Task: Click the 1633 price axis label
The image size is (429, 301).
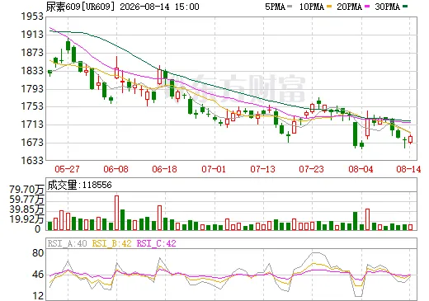Action: (x=32, y=160)
